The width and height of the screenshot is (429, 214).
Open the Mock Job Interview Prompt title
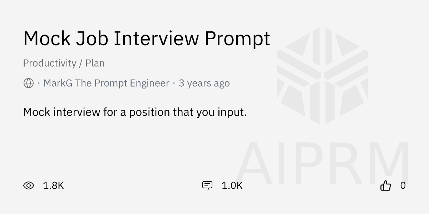point(147,39)
